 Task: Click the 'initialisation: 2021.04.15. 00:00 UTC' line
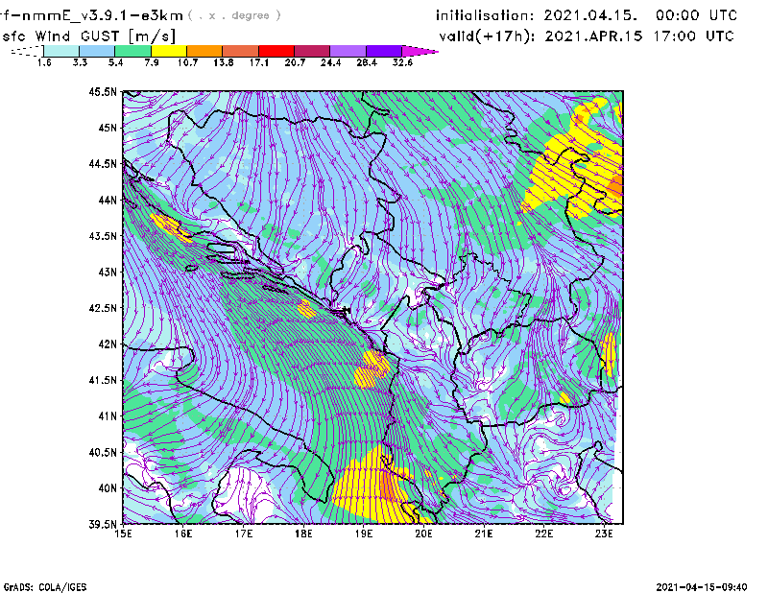click(x=587, y=15)
